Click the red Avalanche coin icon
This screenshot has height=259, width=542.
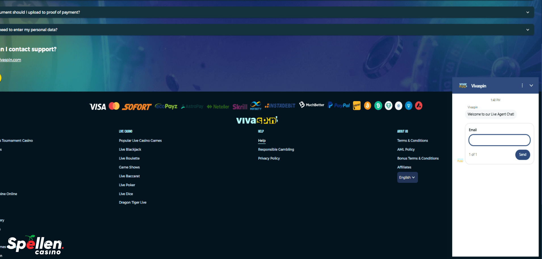tap(419, 106)
